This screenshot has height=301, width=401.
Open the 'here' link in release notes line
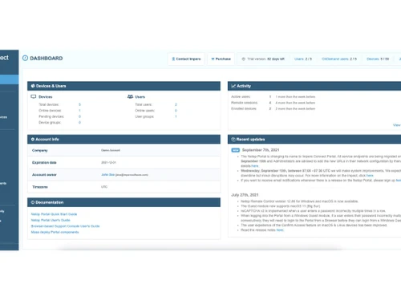[280, 230]
